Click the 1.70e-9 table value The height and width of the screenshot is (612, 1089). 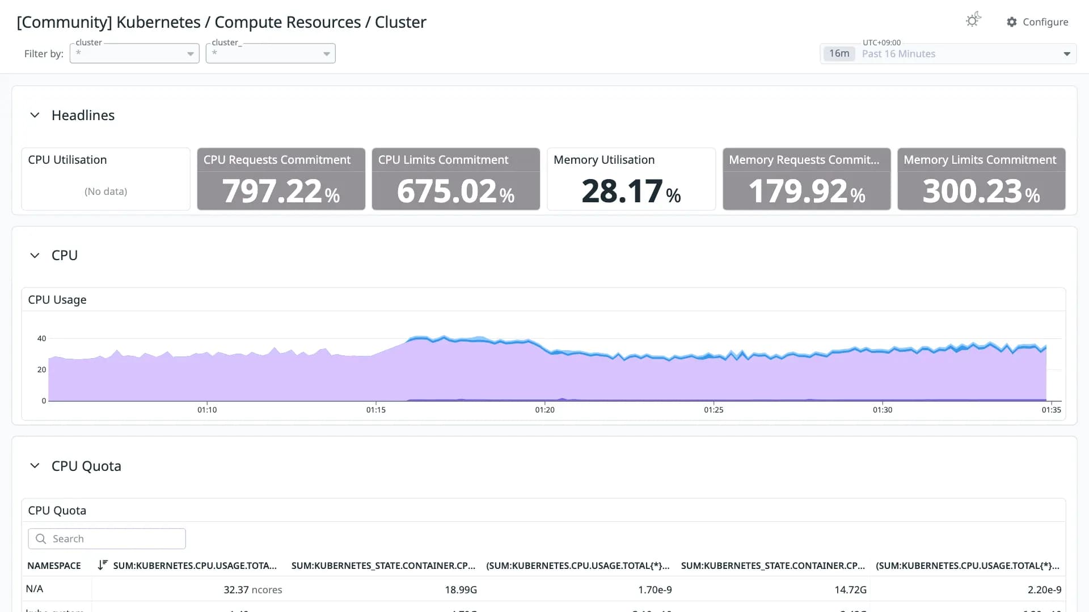[x=655, y=590]
